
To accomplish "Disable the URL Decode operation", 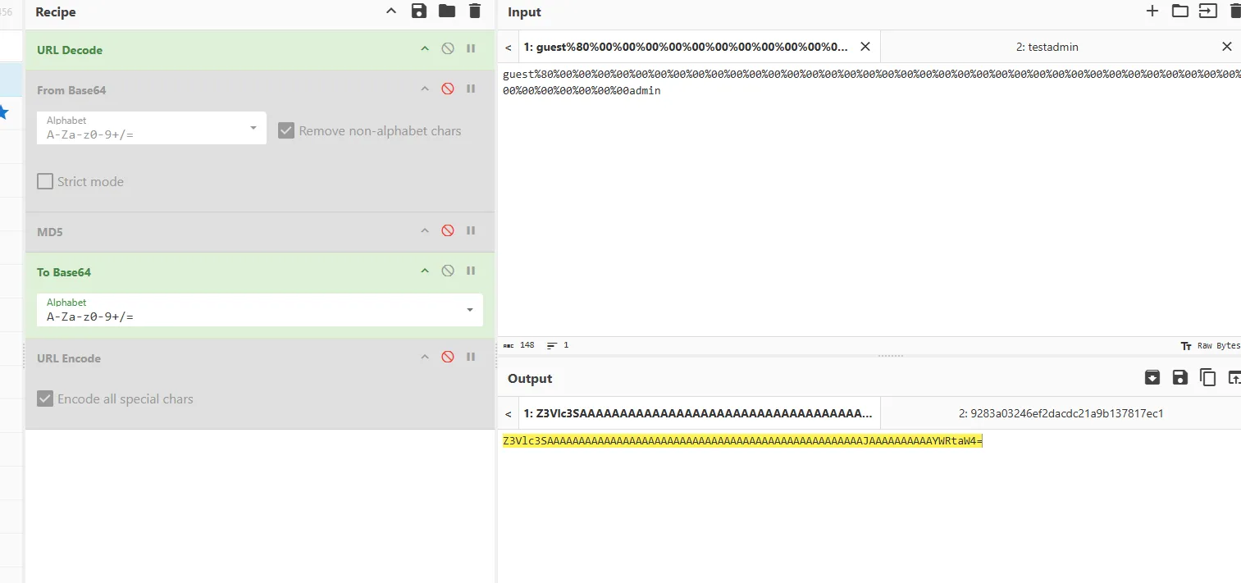I will 448,49.
